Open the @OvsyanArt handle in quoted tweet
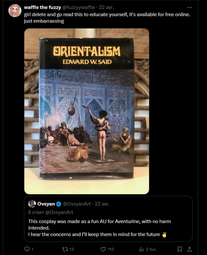Screen dimensions: 207x255 pos(77,204)
